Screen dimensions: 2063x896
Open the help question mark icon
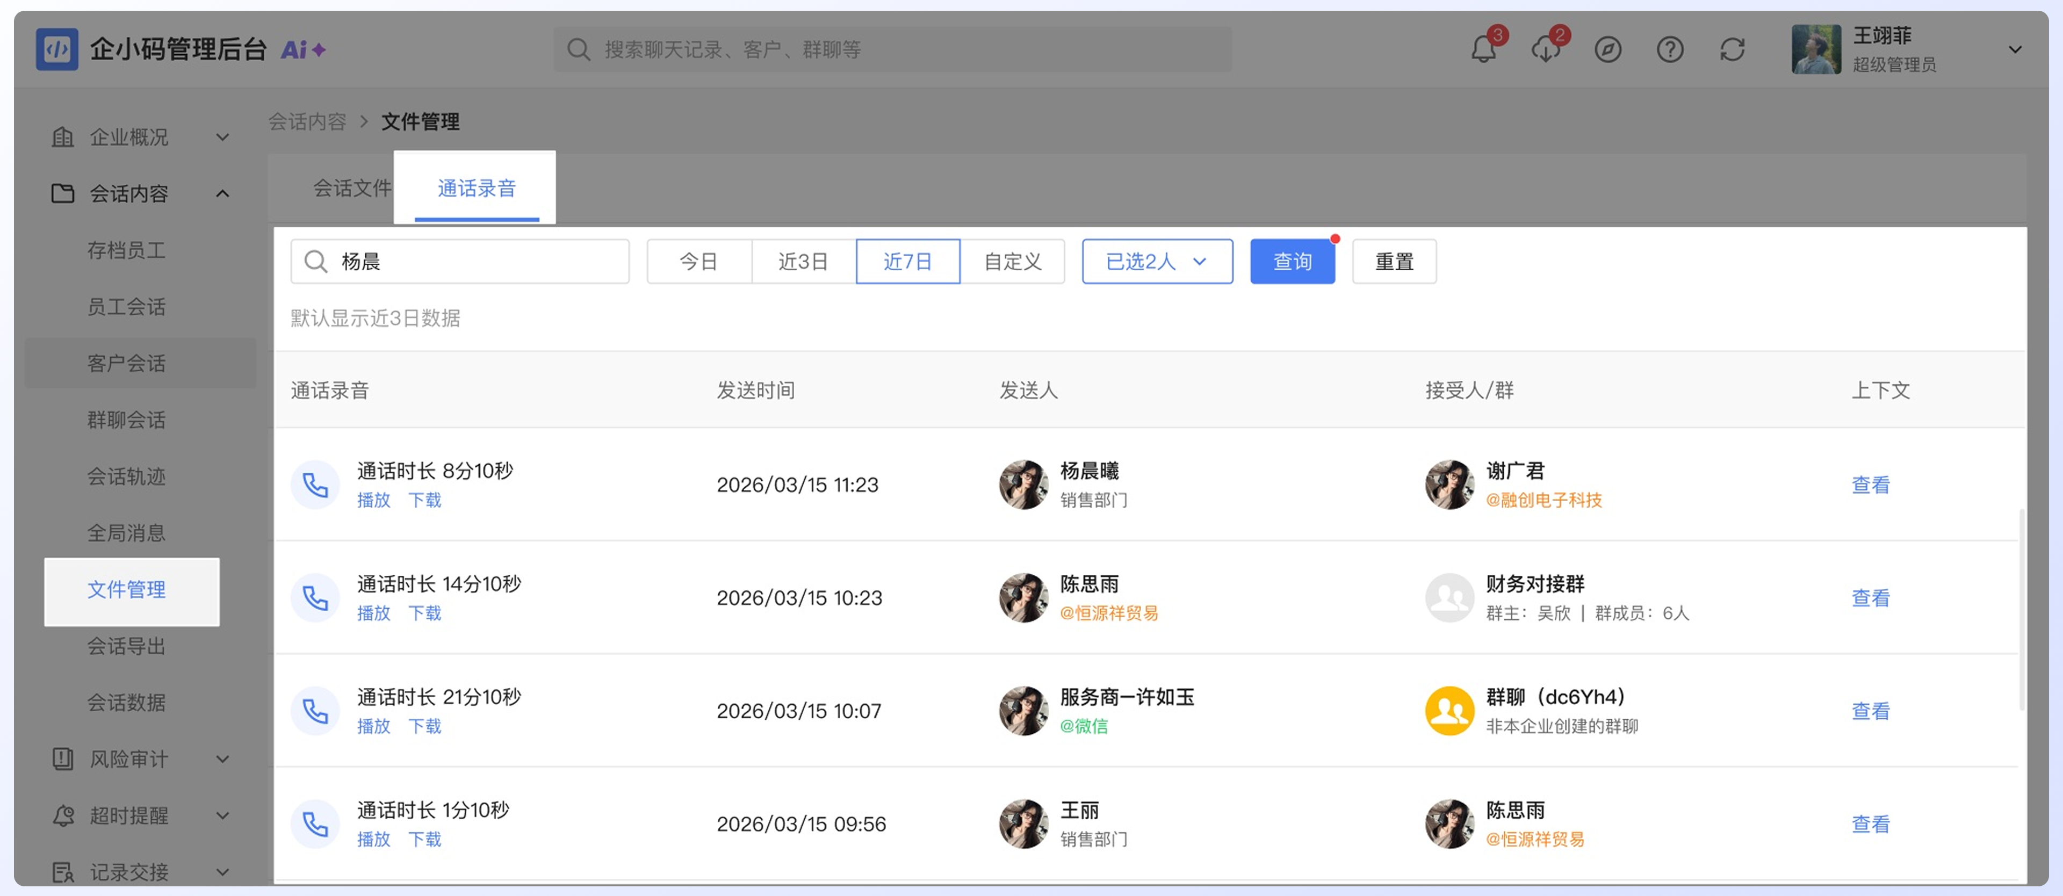(1670, 49)
